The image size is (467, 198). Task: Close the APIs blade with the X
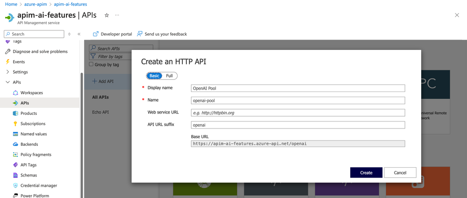pyautogui.click(x=457, y=15)
